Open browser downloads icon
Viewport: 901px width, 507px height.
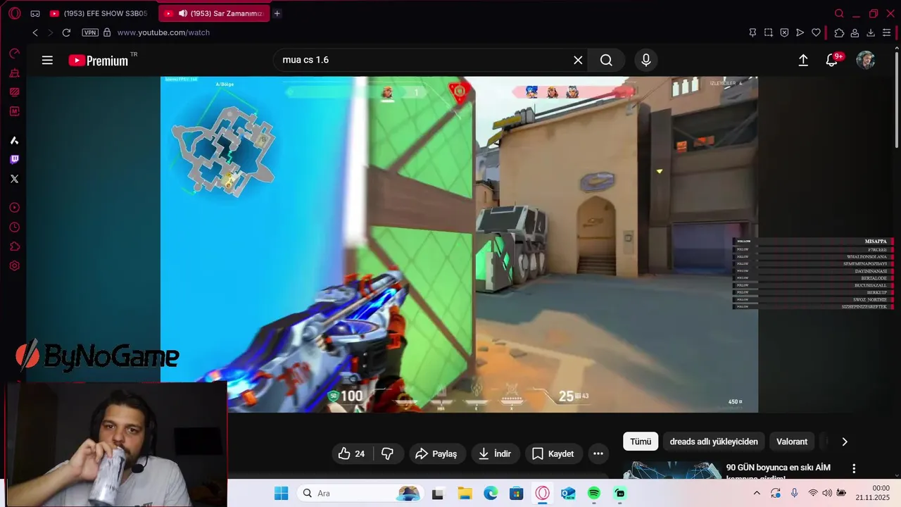[871, 32]
